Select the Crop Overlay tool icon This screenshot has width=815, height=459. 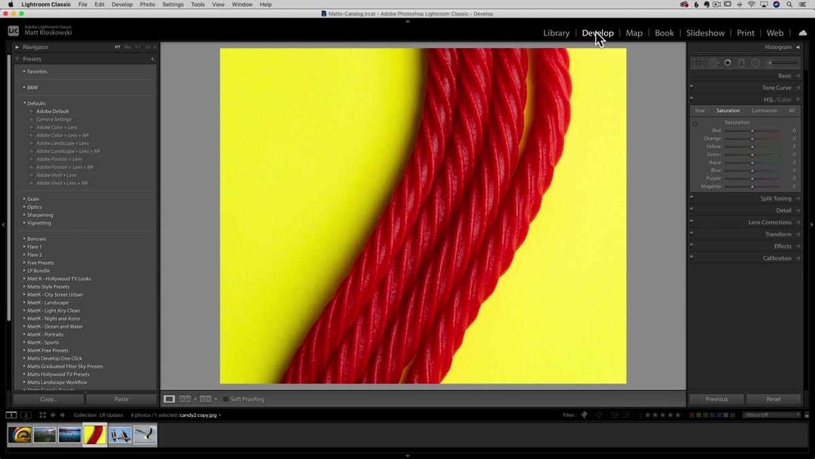pos(698,63)
